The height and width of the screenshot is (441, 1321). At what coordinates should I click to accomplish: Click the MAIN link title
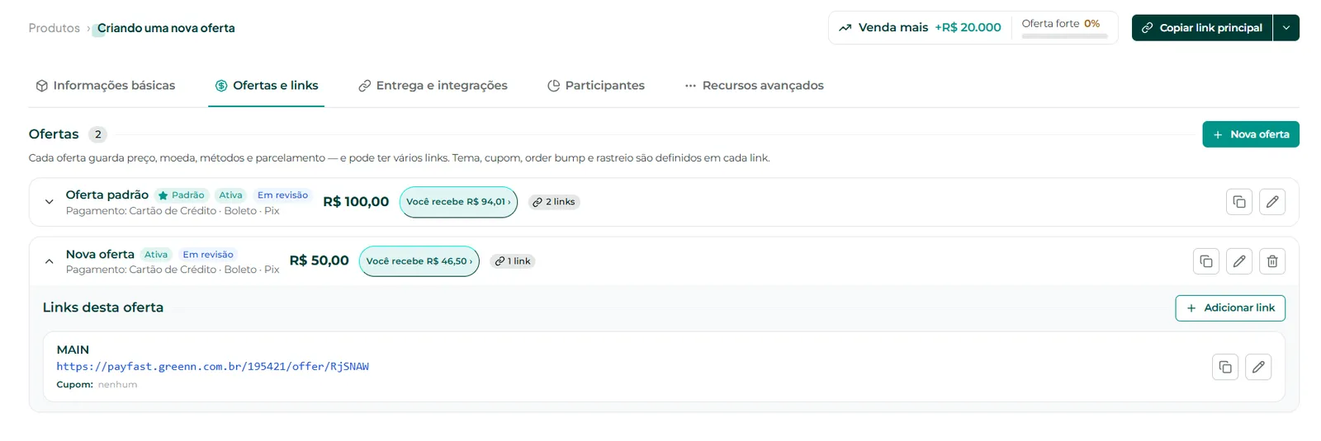pyautogui.click(x=73, y=350)
